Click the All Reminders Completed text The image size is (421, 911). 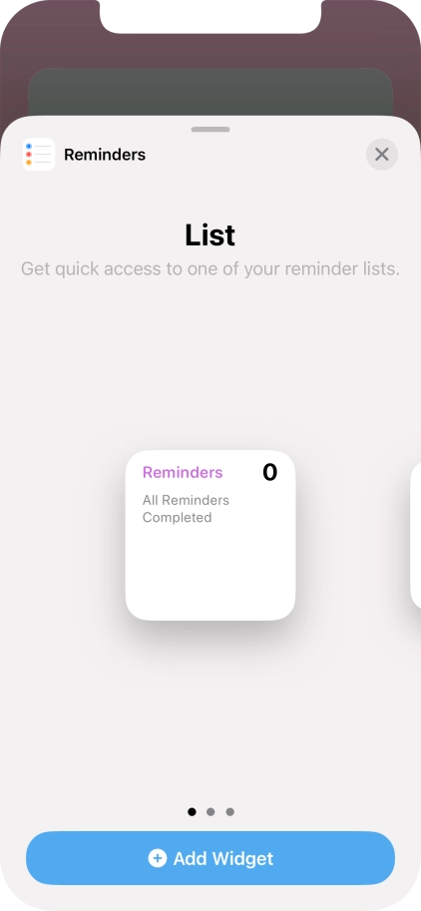[x=186, y=509]
